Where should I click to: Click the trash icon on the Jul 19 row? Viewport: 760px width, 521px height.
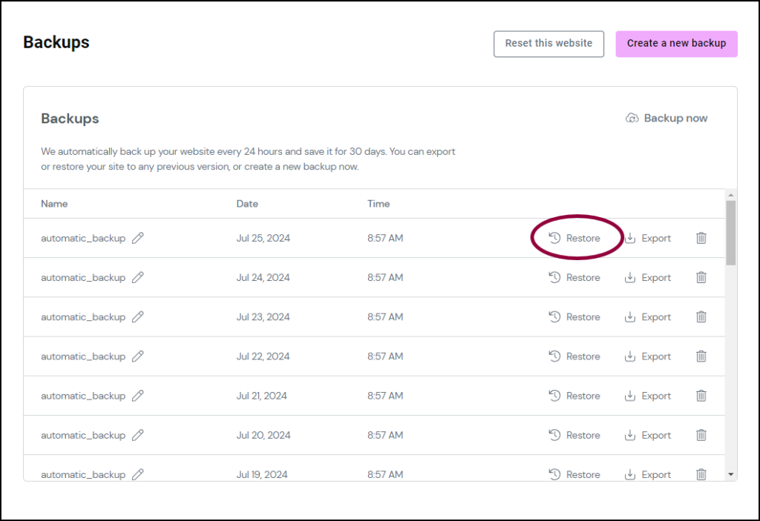pos(701,474)
